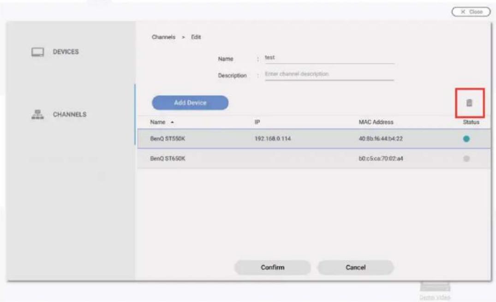Click the Add Device button
The width and height of the screenshot is (496, 302).
[190, 103]
